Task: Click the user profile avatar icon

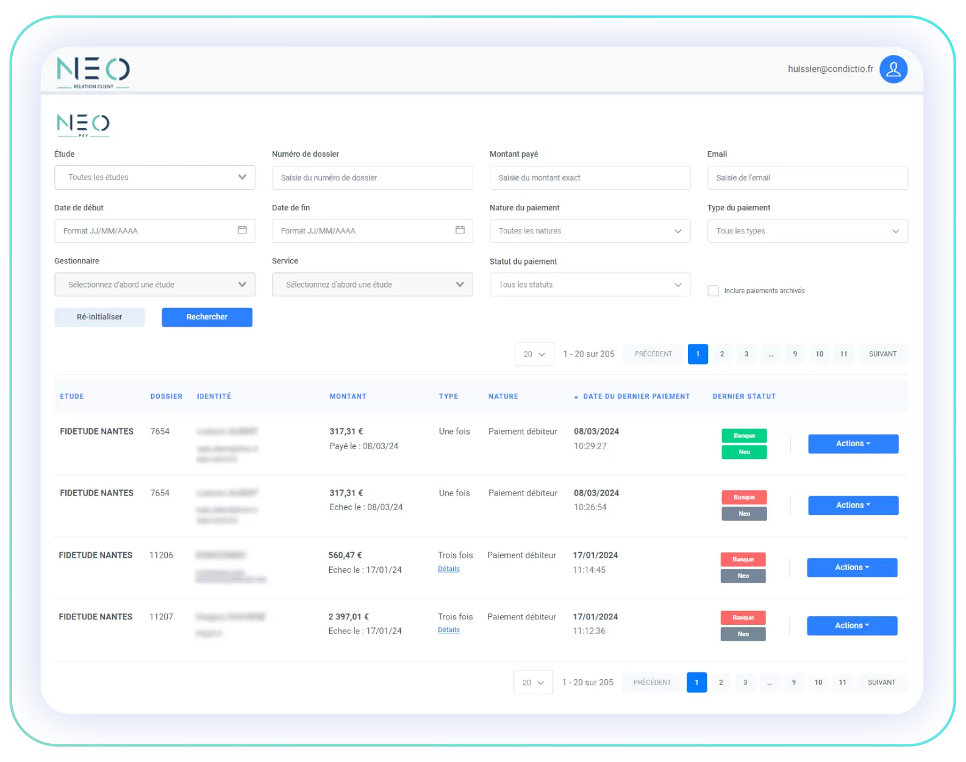Action: click(x=893, y=69)
